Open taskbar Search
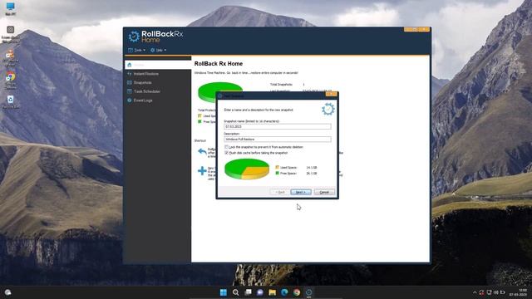 pos(235,292)
